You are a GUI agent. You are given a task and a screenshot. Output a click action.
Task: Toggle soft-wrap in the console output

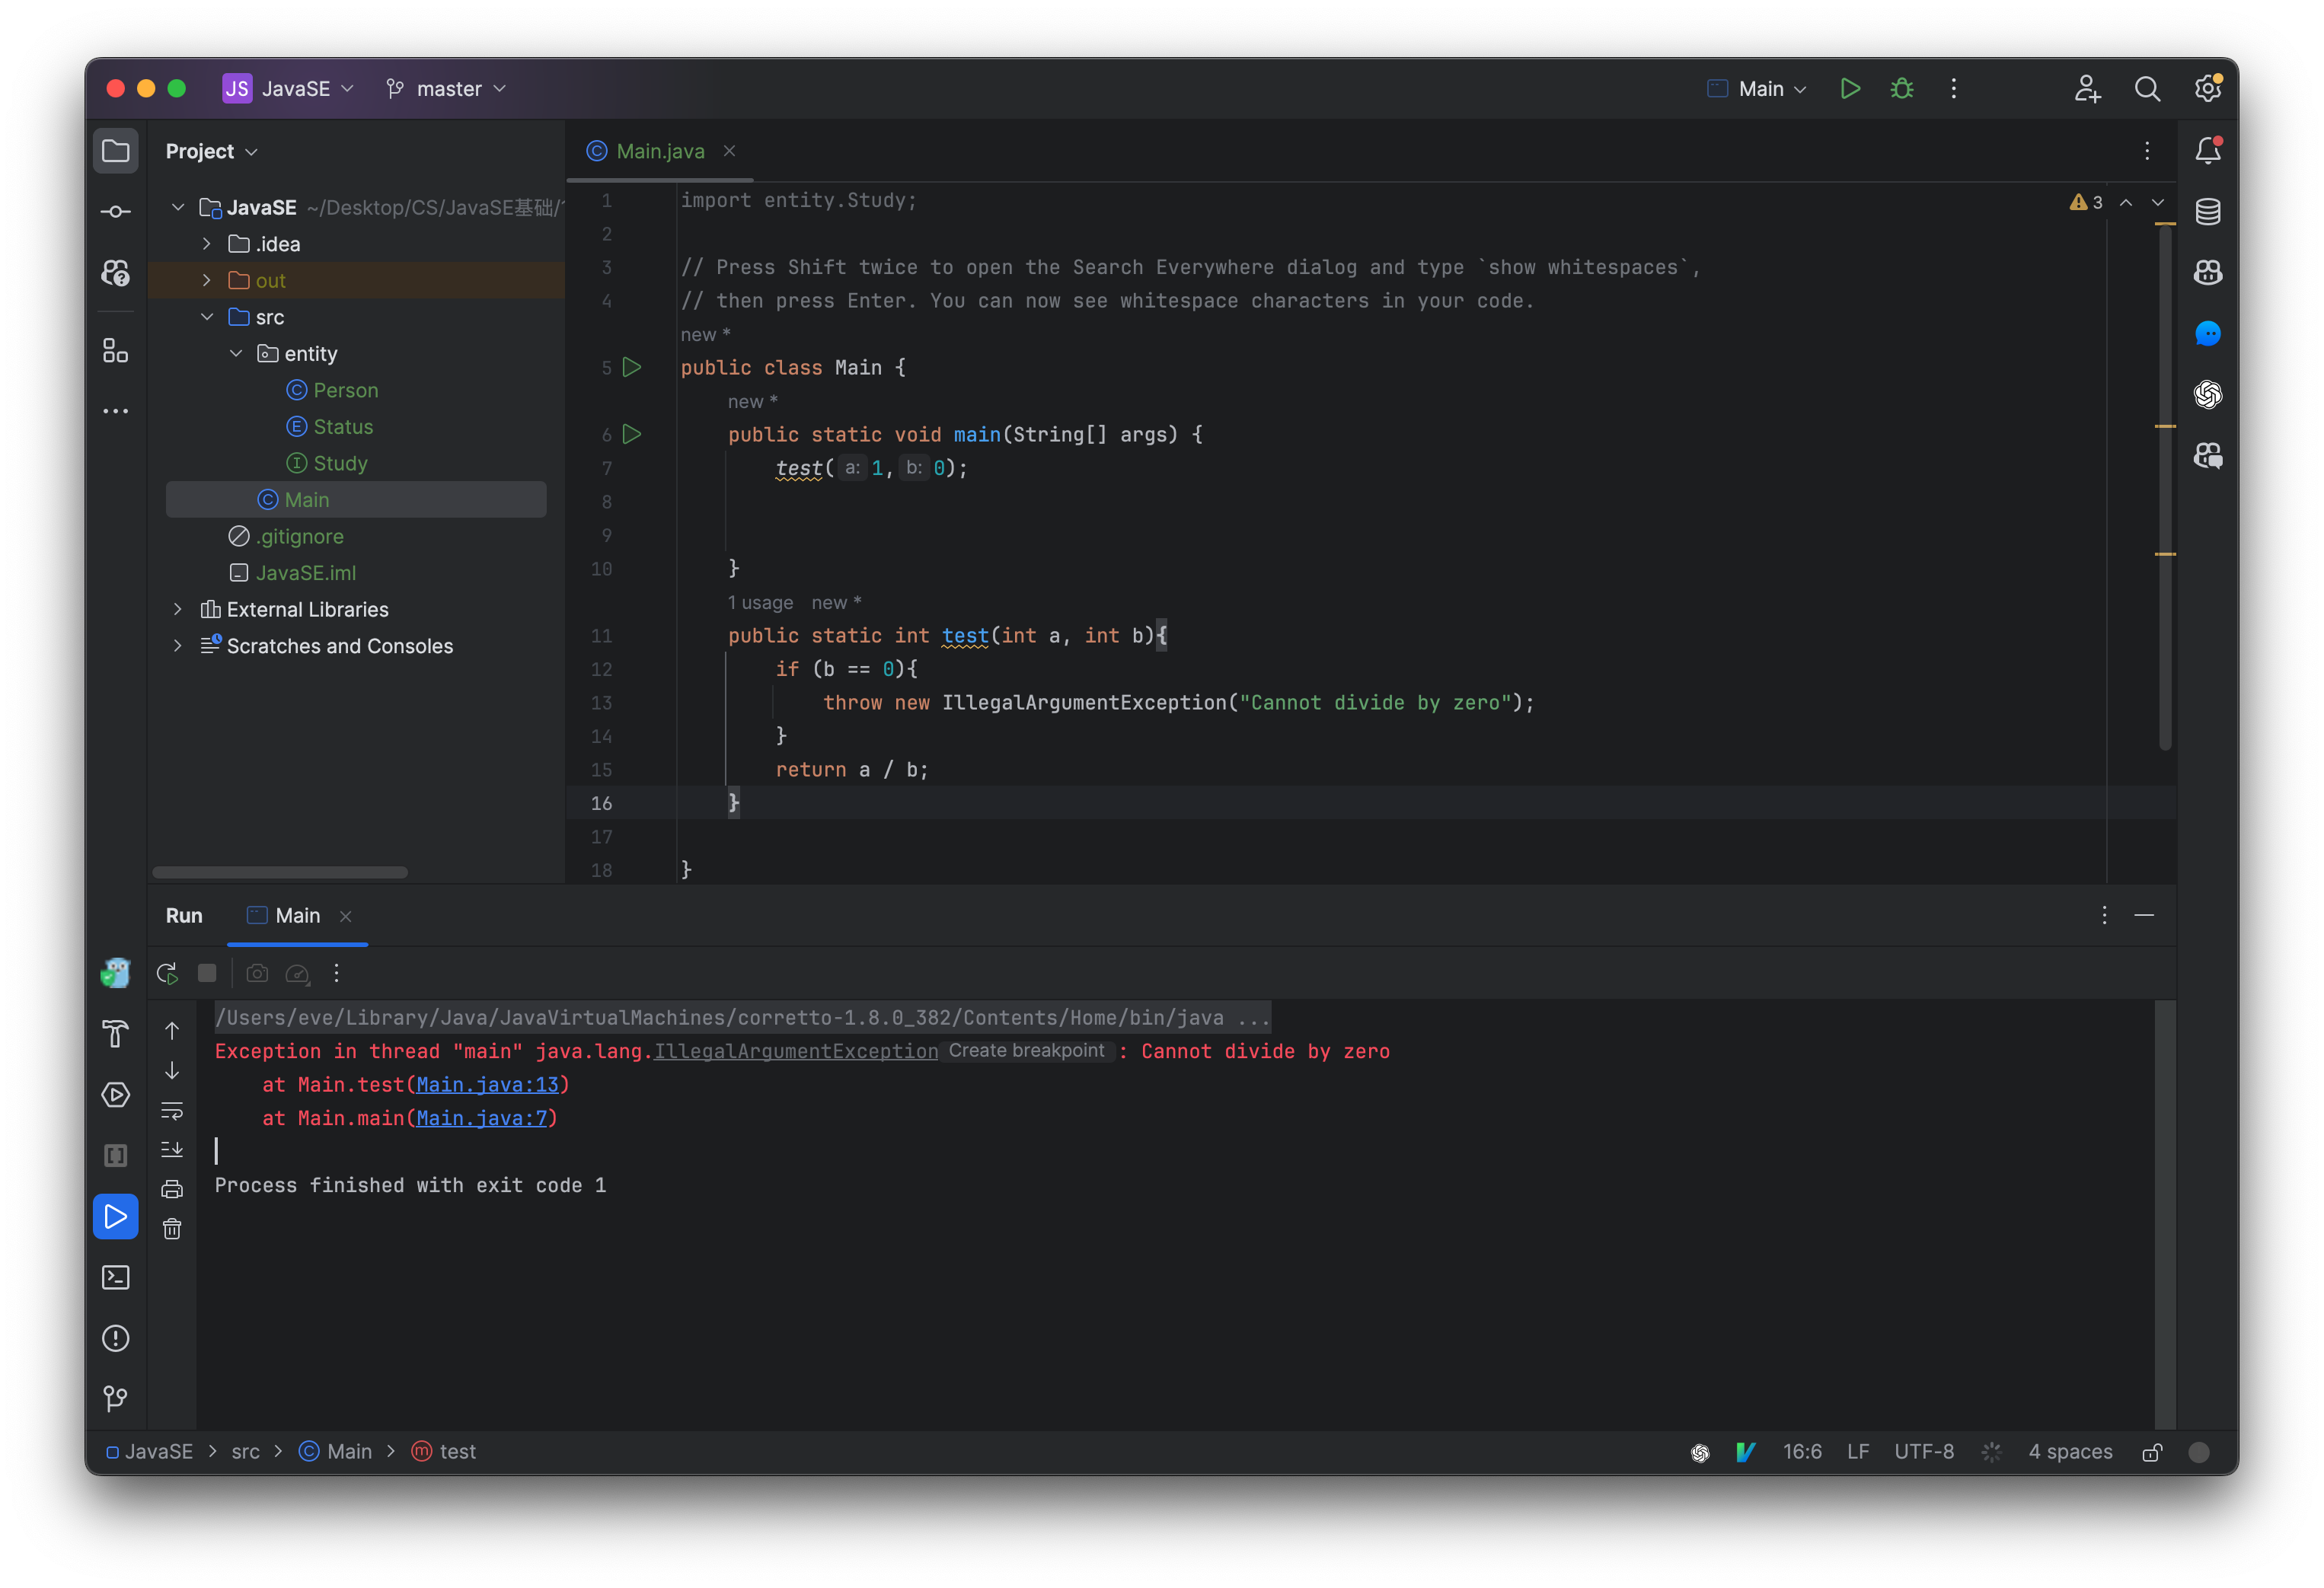[x=172, y=1110]
